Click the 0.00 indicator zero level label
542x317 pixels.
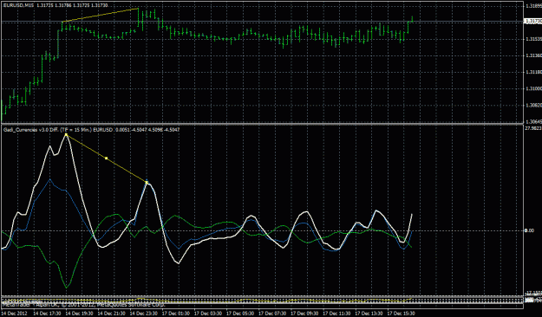(529, 230)
